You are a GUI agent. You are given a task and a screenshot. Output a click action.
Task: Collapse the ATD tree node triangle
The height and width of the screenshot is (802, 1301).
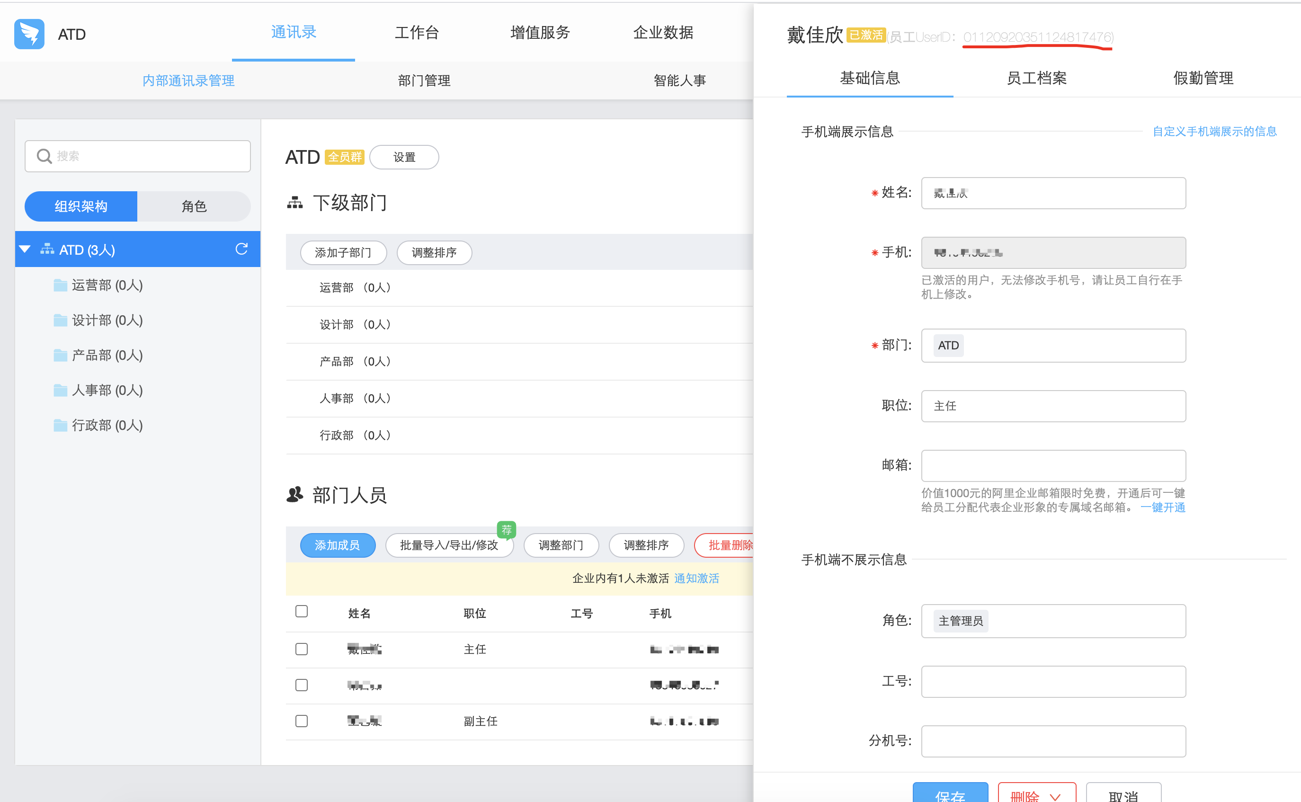click(x=25, y=250)
